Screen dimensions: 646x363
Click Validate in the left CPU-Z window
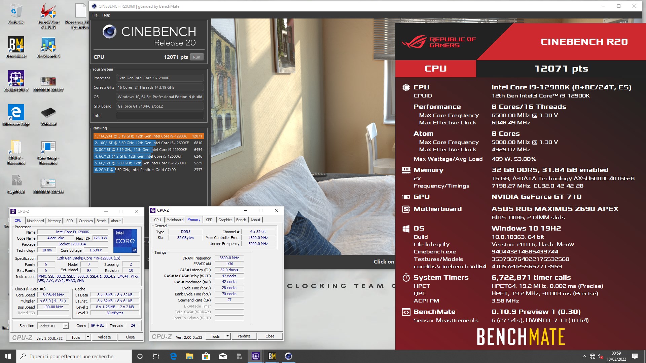pyautogui.click(x=104, y=337)
